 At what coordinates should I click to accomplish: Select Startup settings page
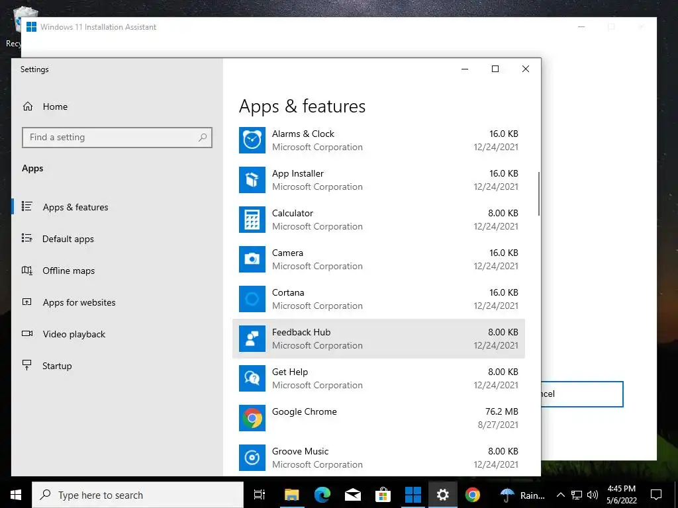pos(117,366)
